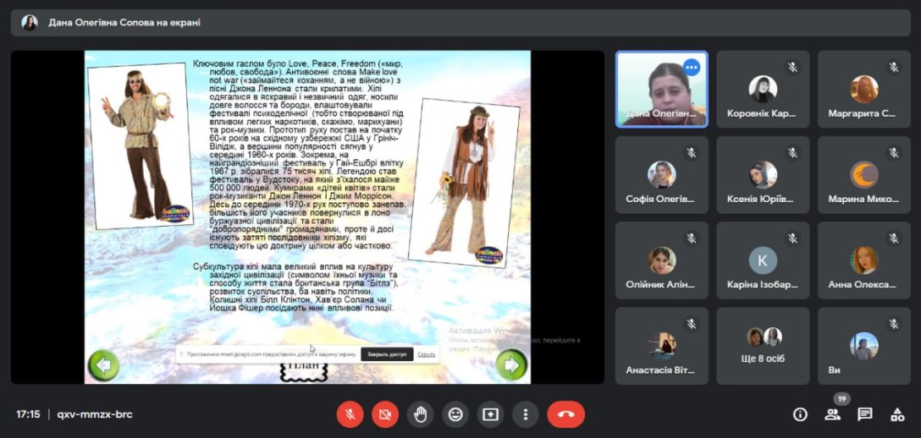Click the Марина Мико... moon avatar

tap(864, 175)
